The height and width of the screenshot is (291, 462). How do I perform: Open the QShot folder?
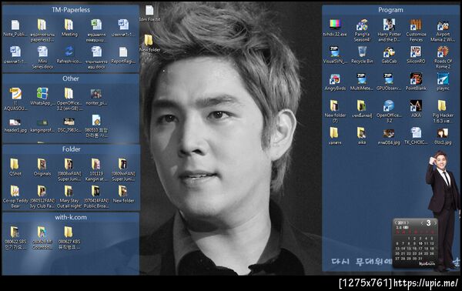coord(15,168)
